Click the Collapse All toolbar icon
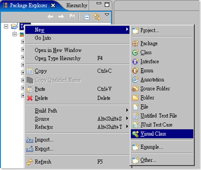Image resolution: width=201 pixels, height=170 pixels. (x=87, y=17)
